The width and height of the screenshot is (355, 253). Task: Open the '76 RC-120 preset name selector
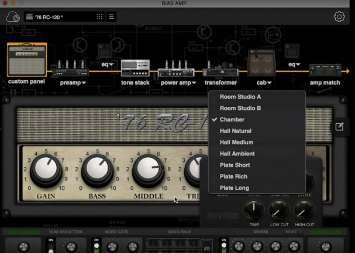coord(64,17)
